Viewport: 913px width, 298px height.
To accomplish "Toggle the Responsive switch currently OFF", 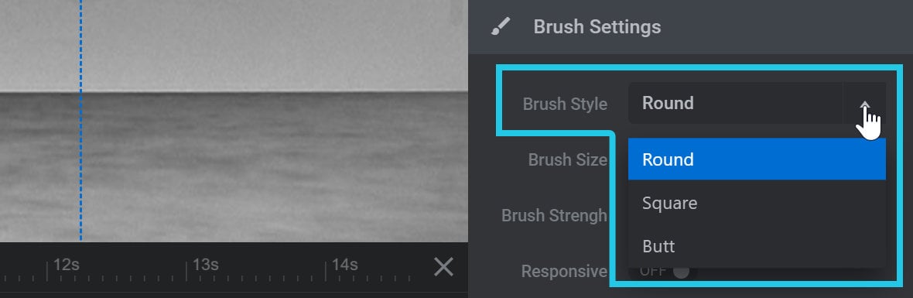I will click(x=665, y=271).
